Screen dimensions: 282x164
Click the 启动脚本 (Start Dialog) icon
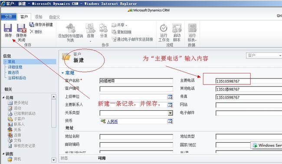tap(177, 28)
